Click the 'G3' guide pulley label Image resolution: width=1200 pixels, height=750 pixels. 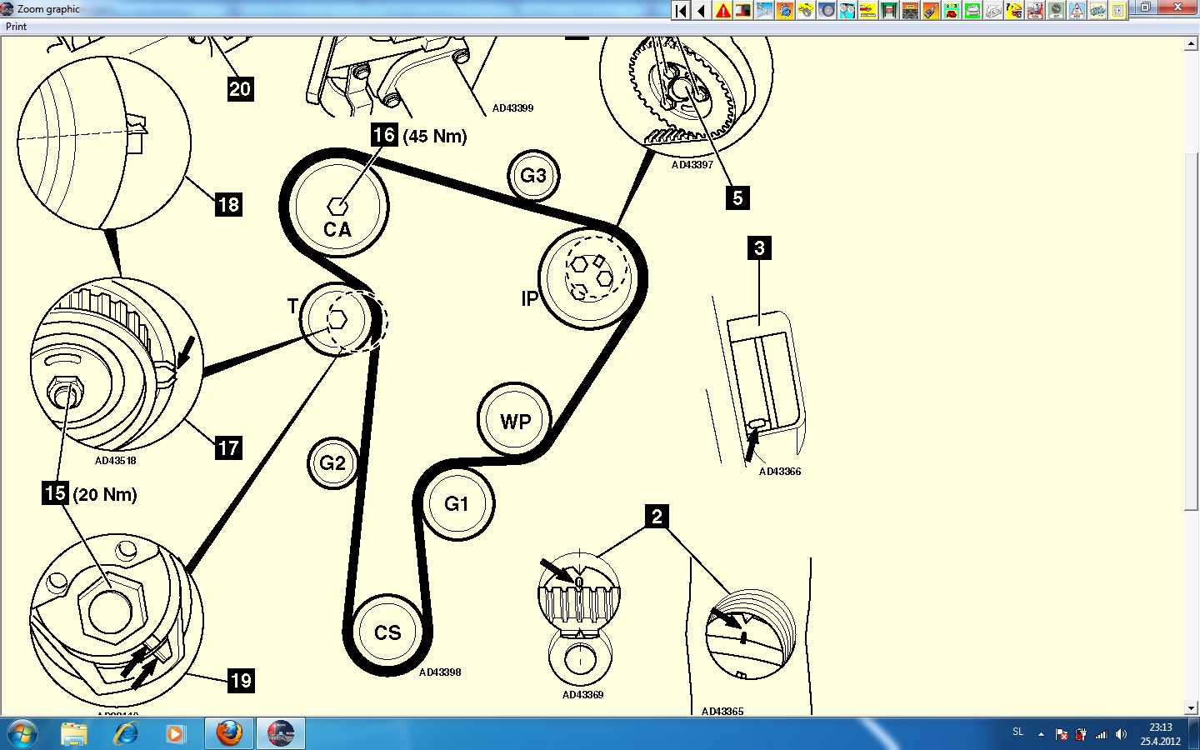(x=533, y=176)
